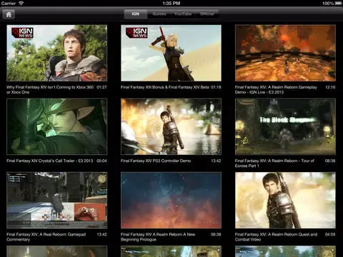This screenshot has width=343, height=257.
Task: Click title 'Final Fantasy XIV Crystal's Call Trailer - E3 2013'
Action: (50, 161)
